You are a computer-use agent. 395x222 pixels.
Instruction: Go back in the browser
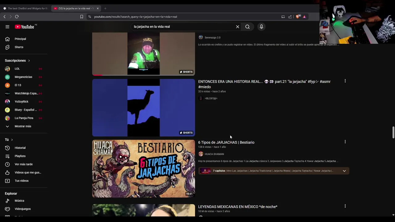click(4, 17)
